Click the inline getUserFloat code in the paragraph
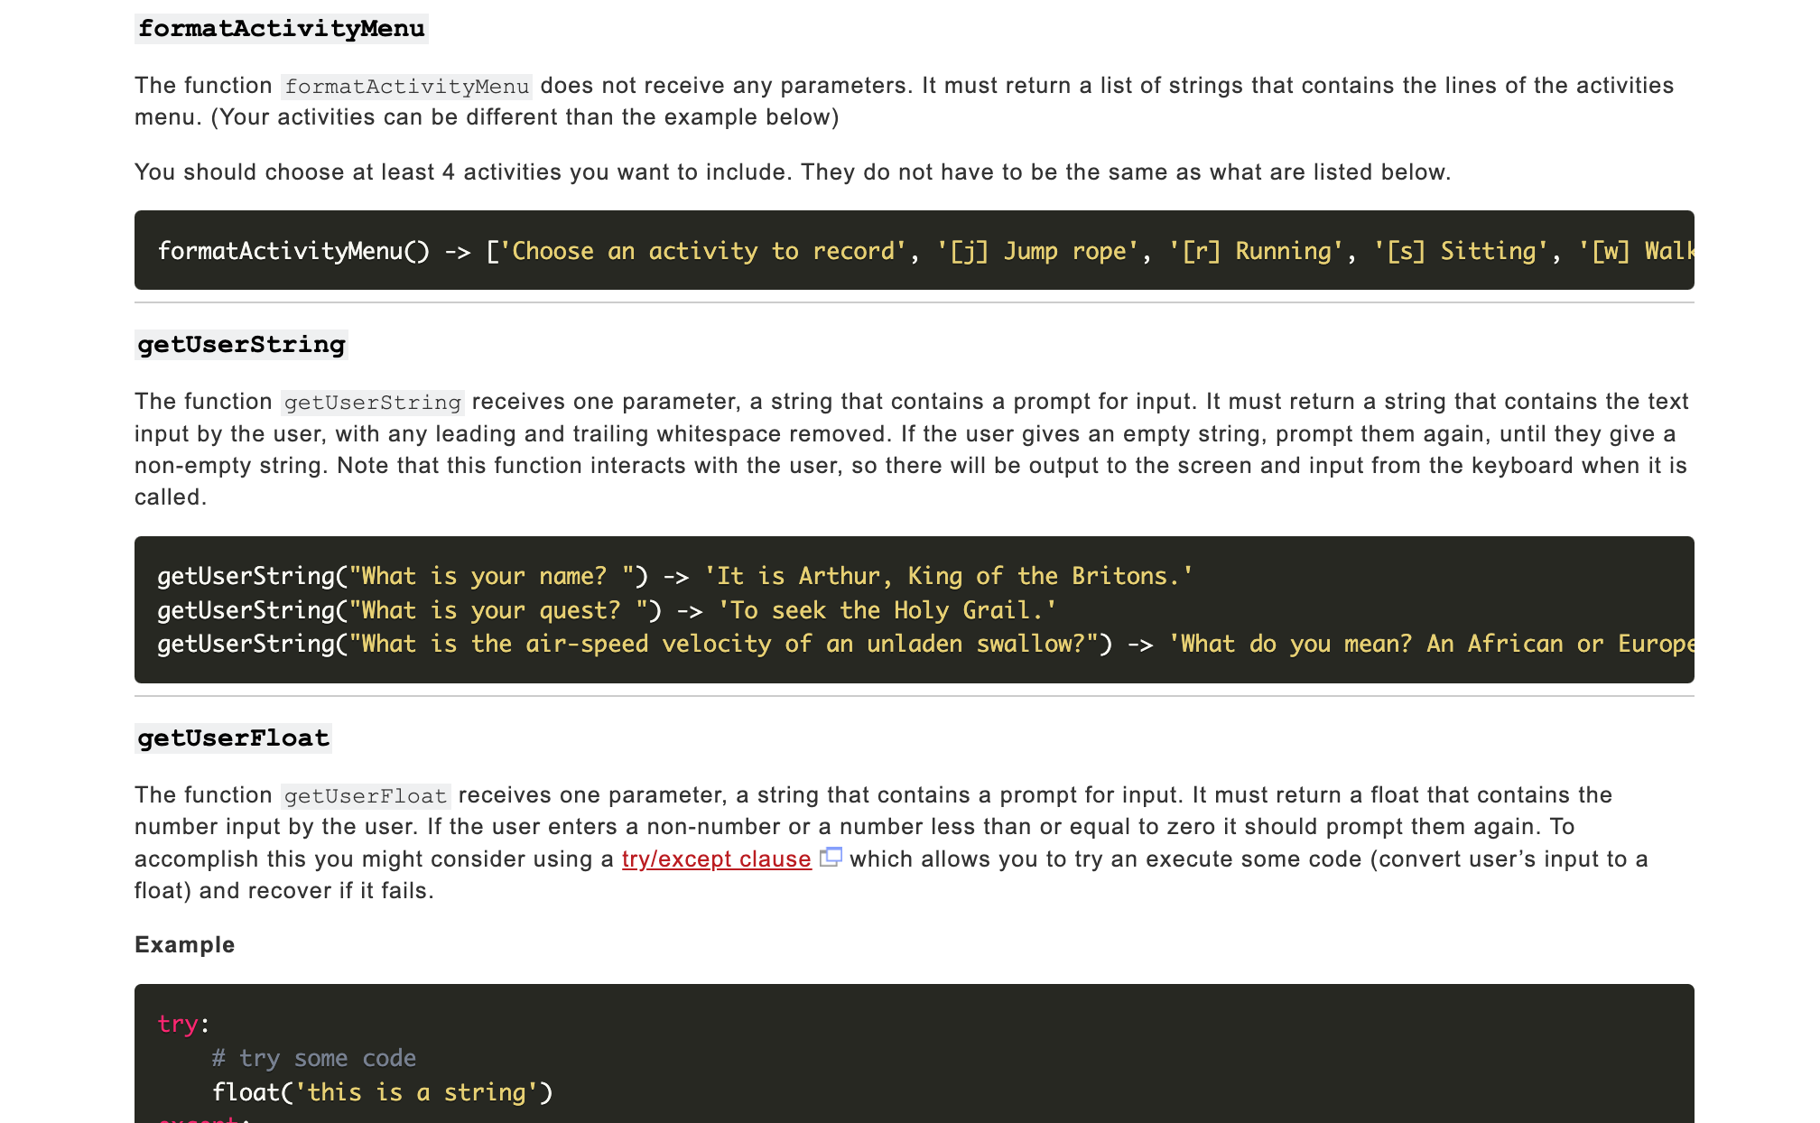The width and height of the screenshot is (1820, 1123). pos(365,796)
